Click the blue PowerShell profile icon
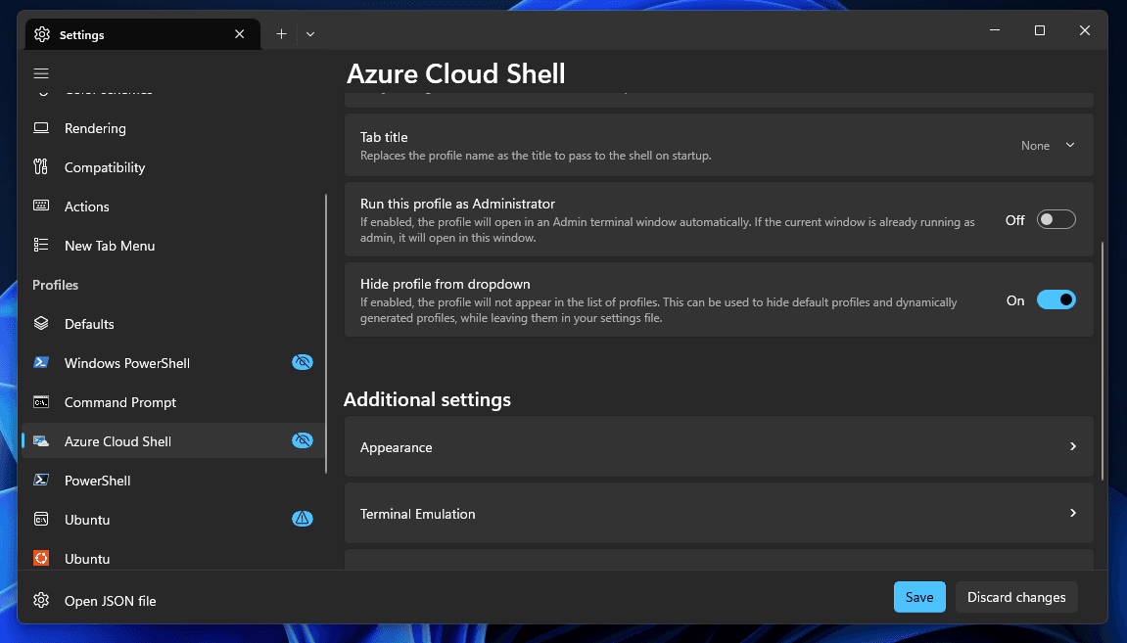This screenshot has height=643, width=1127. [41, 480]
